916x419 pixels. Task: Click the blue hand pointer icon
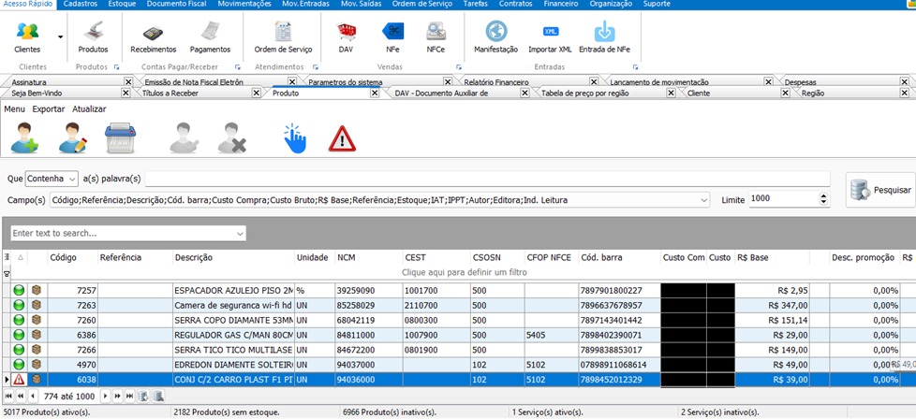pyautogui.click(x=294, y=138)
